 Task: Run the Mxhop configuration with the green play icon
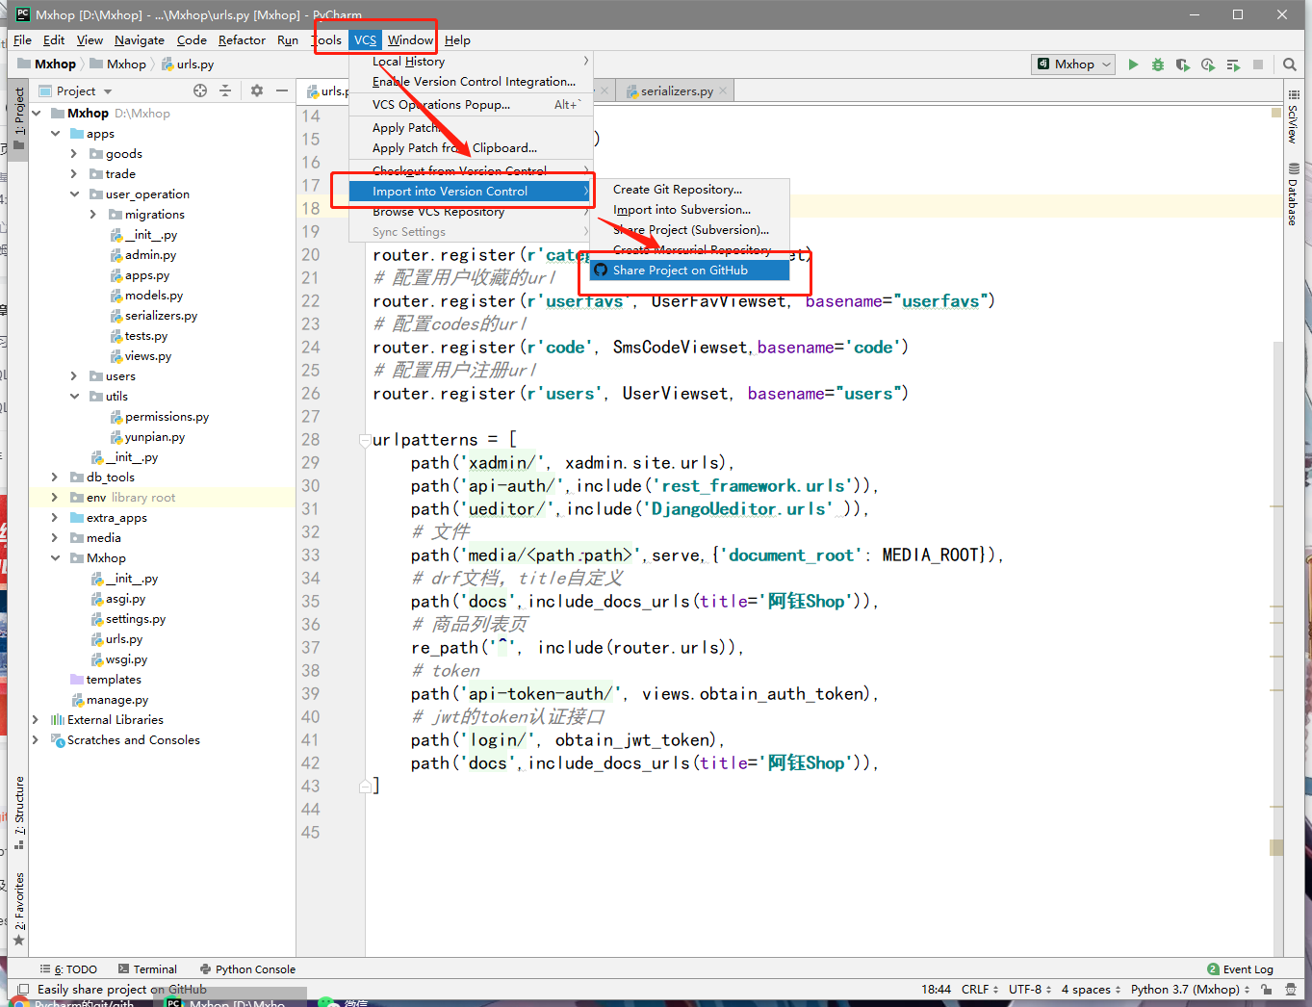point(1133,65)
